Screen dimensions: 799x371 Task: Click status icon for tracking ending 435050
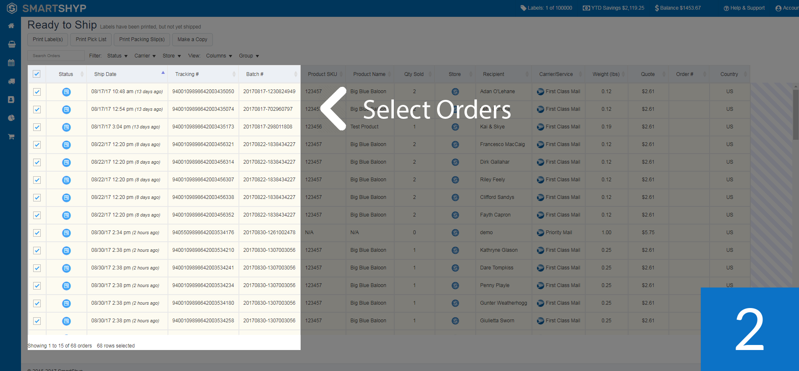coord(66,92)
